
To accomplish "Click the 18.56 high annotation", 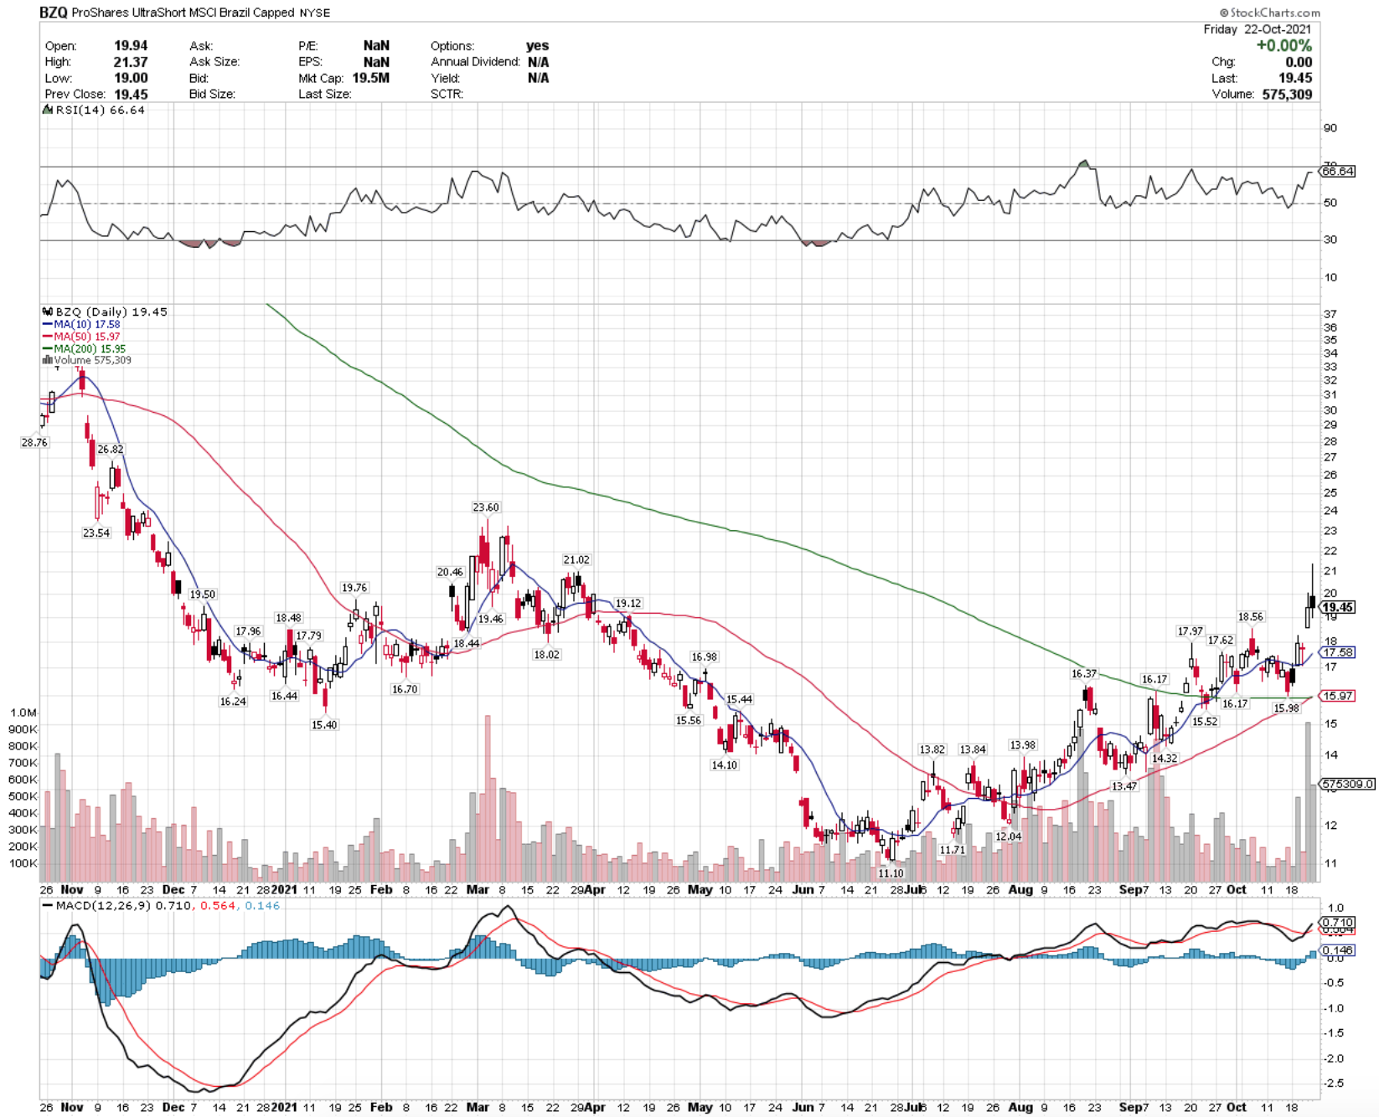I will point(1250,617).
